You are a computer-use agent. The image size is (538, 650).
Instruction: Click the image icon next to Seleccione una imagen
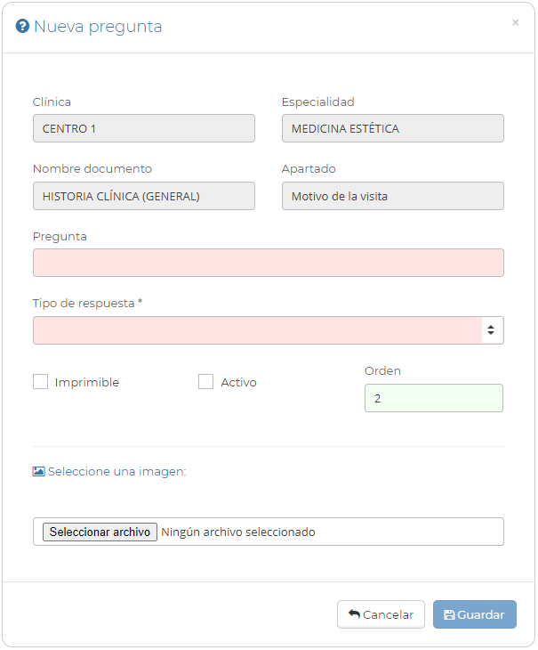[x=38, y=472]
